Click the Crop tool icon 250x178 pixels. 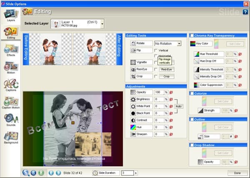133,76
